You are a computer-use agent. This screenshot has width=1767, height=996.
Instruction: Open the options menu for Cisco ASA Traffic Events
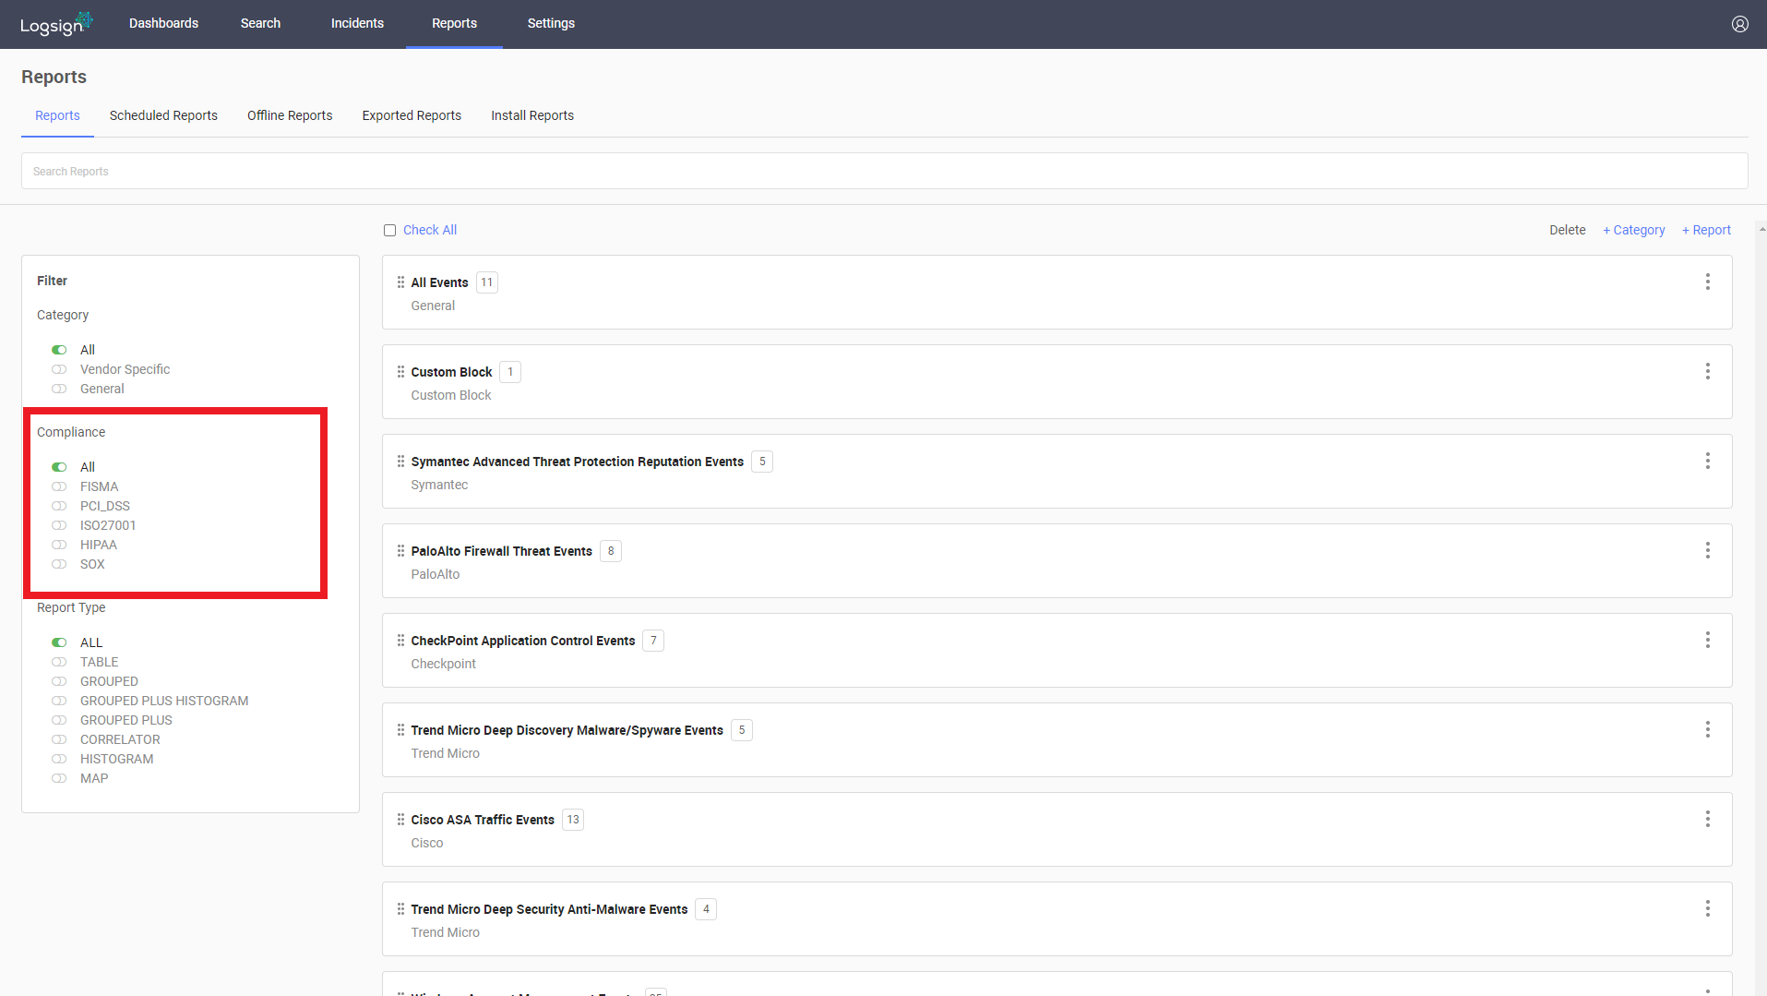point(1707,819)
